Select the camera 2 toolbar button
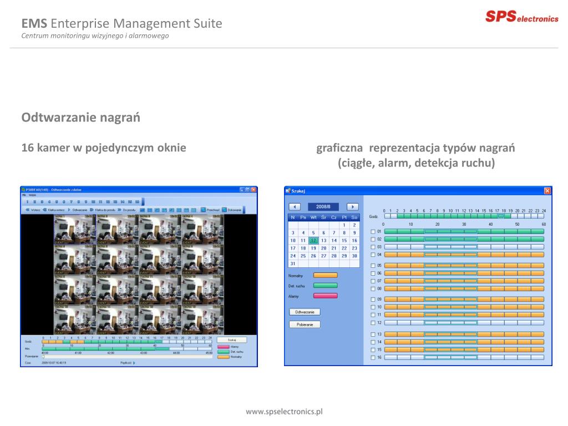 click(x=35, y=202)
